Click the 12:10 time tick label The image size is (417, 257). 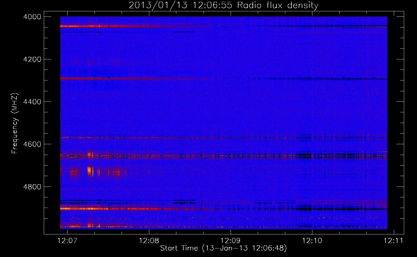point(312,241)
